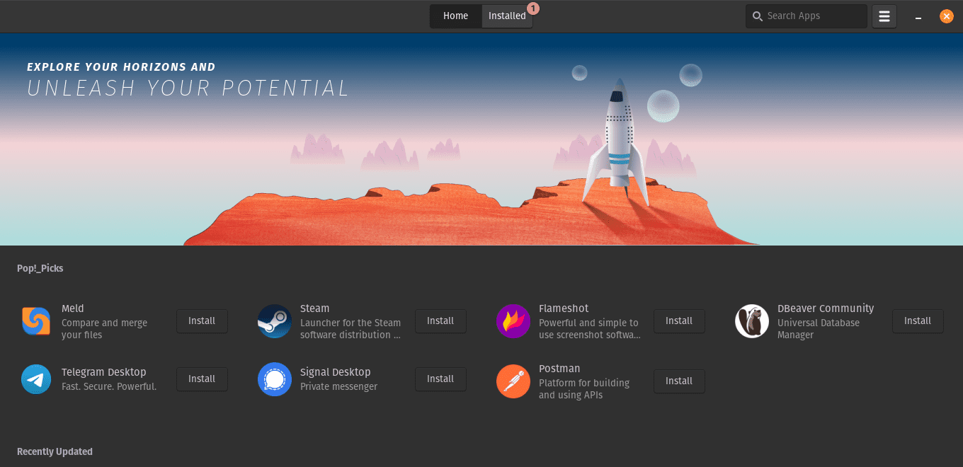
Task: Click the Flameshot application icon
Action: [x=513, y=321]
